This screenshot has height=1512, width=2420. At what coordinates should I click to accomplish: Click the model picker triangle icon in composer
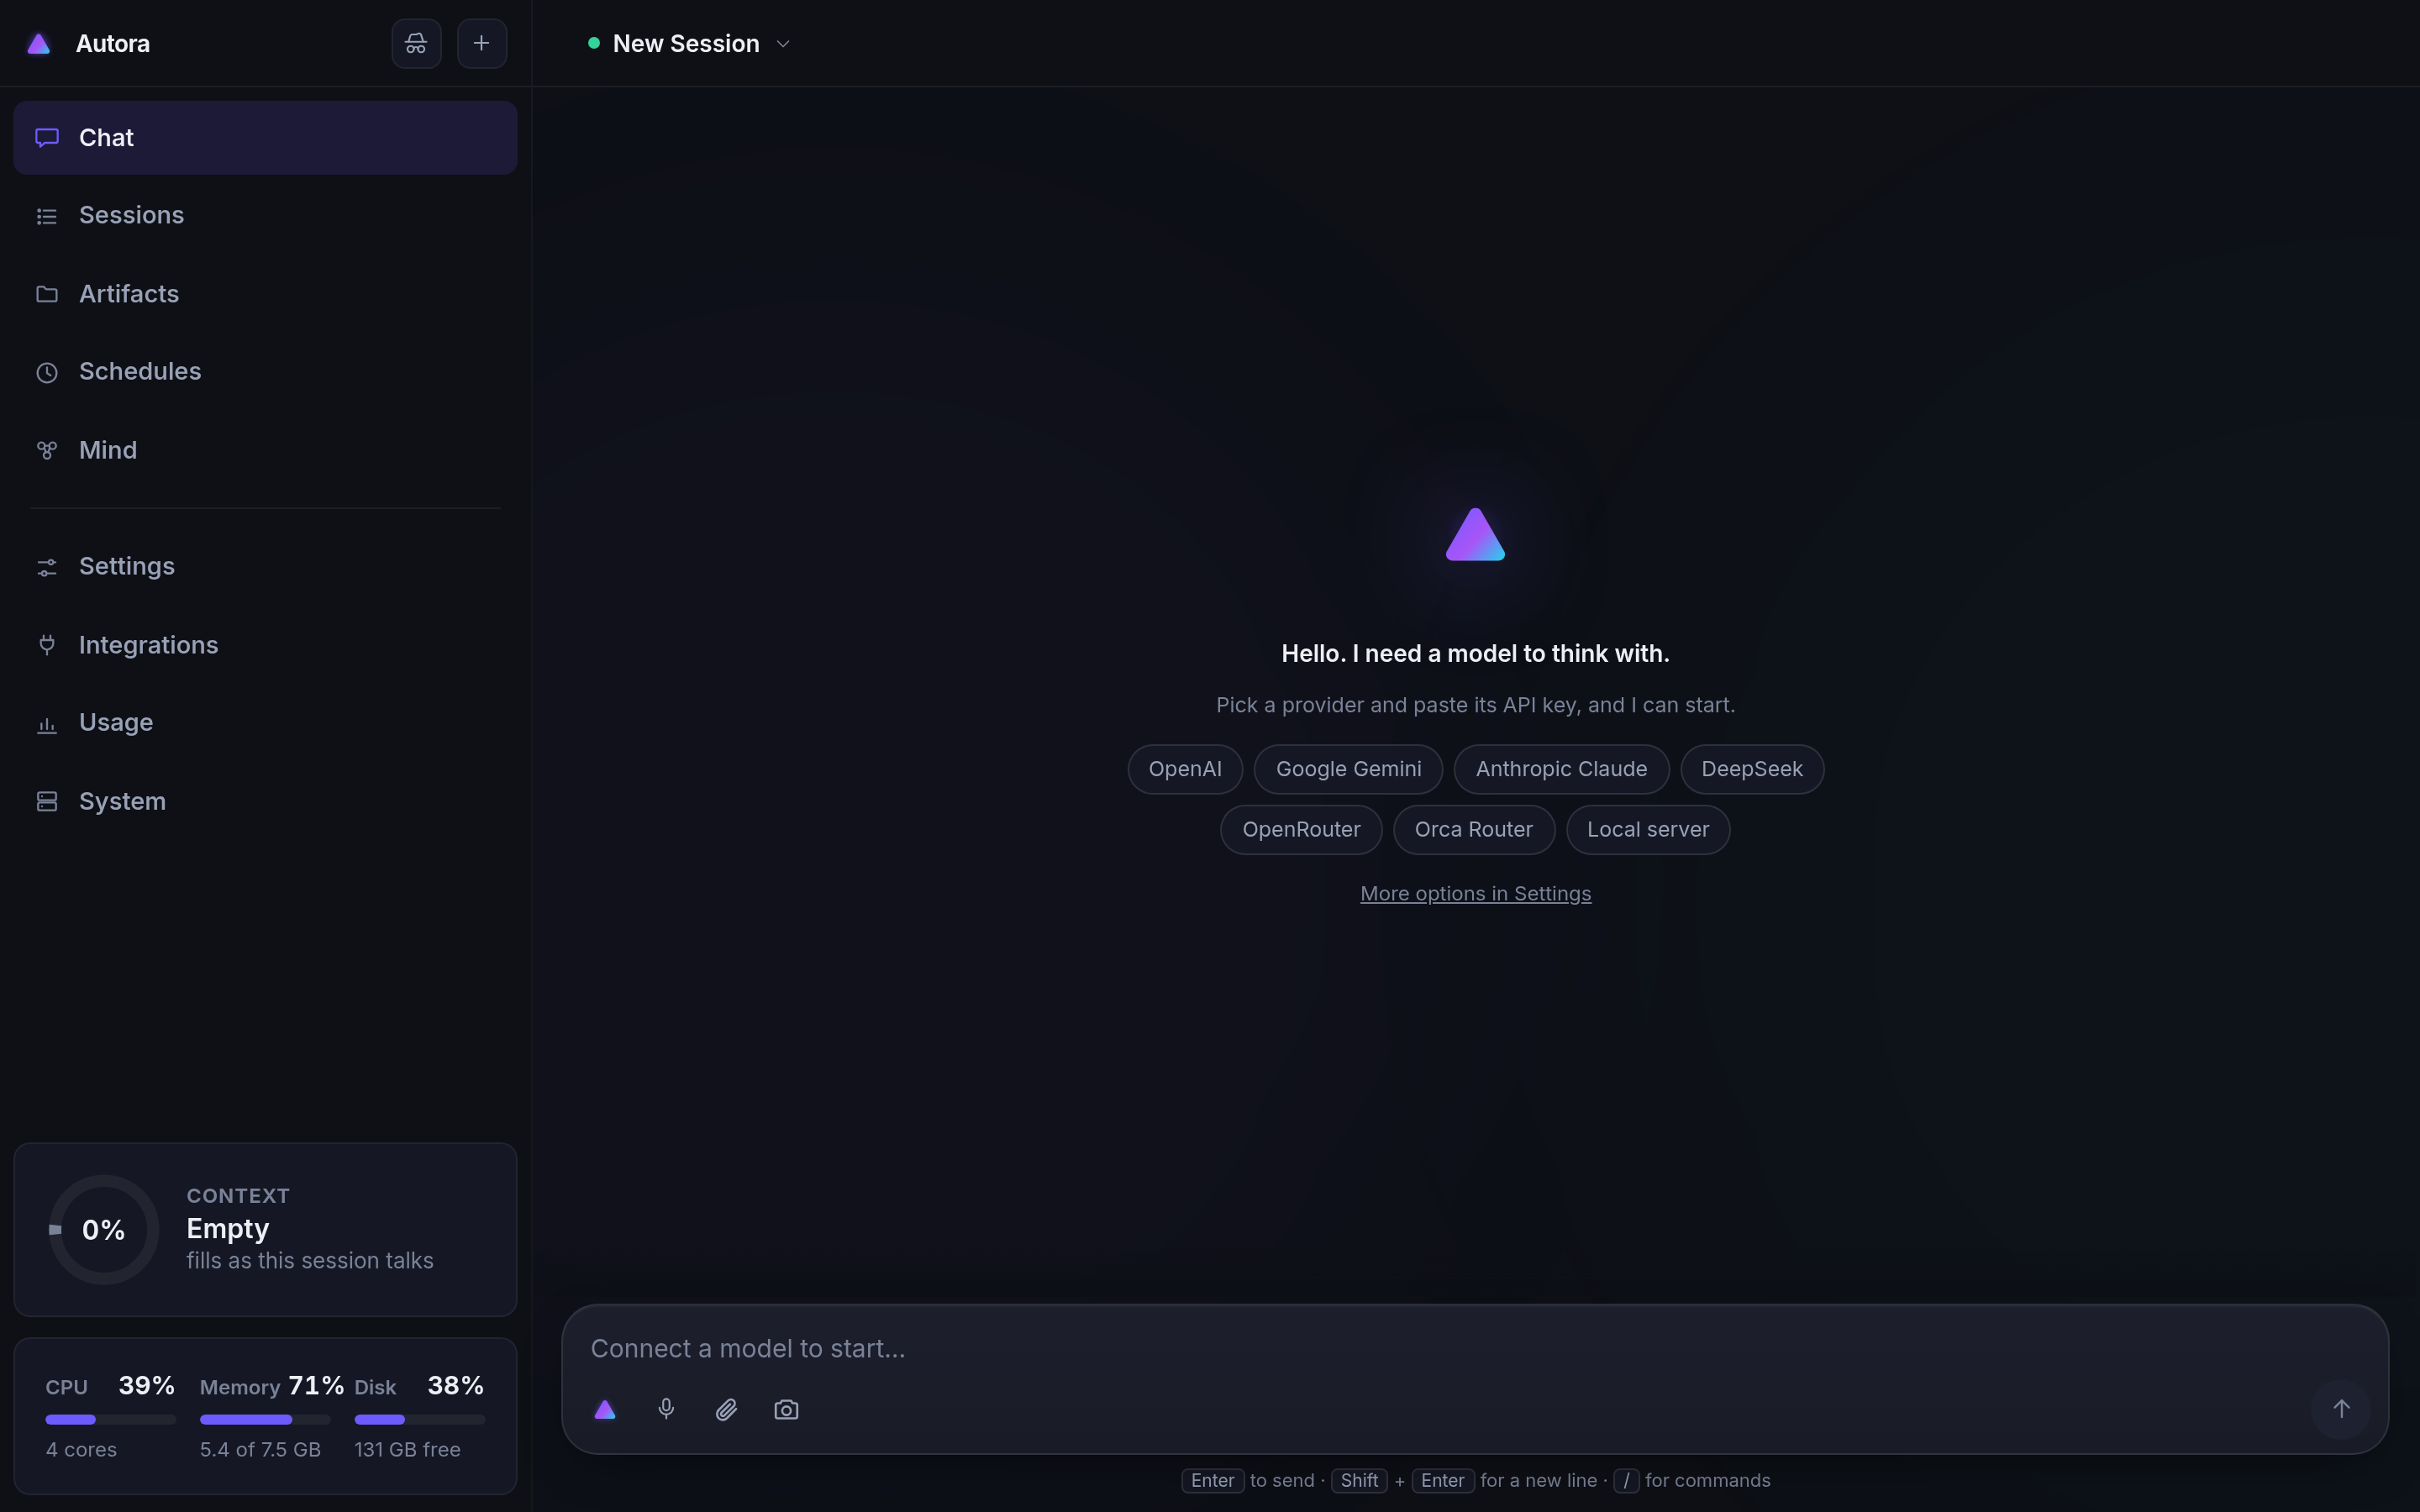point(605,1410)
